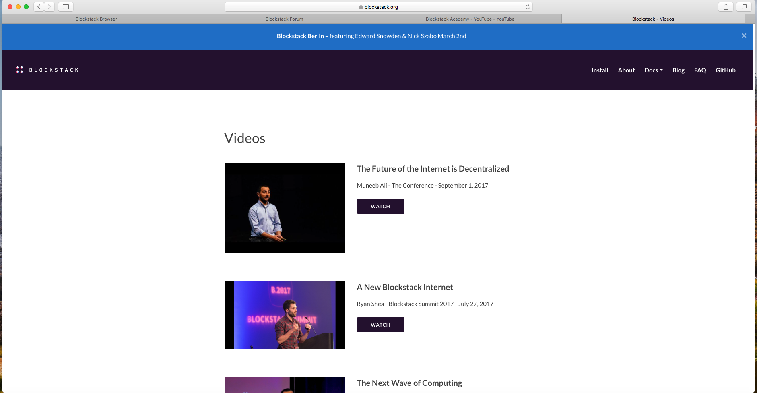Open the Blog nav link

coord(678,70)
